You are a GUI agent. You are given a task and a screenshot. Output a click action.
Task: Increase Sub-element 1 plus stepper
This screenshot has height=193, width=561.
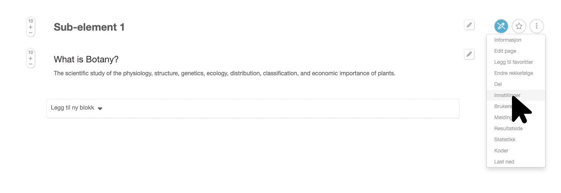point(31,27)
